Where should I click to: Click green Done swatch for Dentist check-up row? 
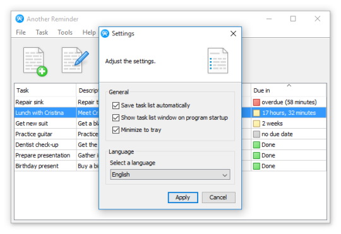pos(256,144)
